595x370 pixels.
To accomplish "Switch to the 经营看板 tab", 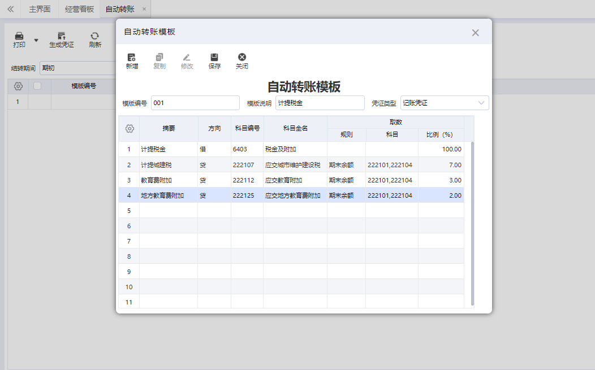I will [x=78, y=9].
